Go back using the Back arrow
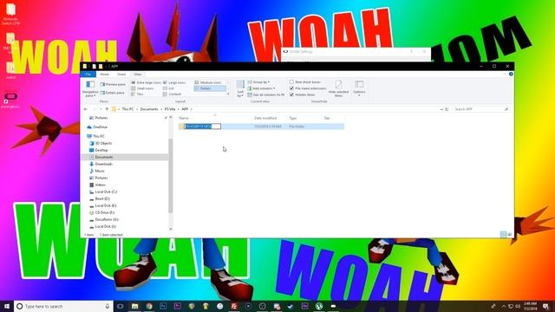The width and height of the screenshot is (555, 312). 86,109
